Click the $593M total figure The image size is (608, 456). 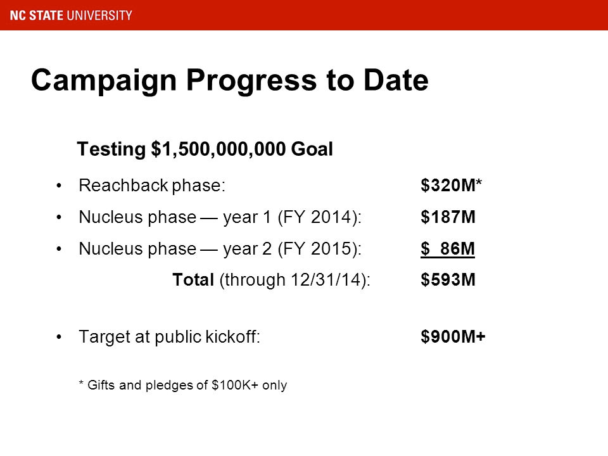point(448,279)
